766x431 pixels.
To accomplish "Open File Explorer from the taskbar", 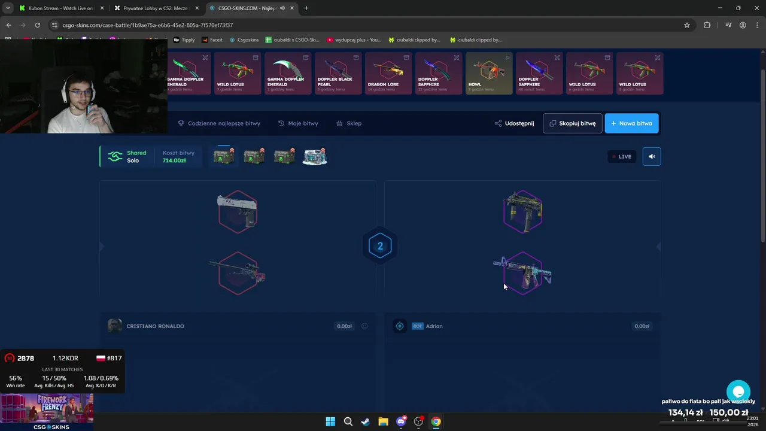I will pyautogui.click(x=383, y=421).
